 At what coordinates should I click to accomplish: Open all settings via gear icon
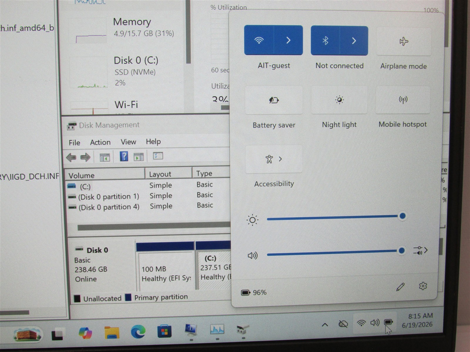pyautogui.click(x=423, y=286)
